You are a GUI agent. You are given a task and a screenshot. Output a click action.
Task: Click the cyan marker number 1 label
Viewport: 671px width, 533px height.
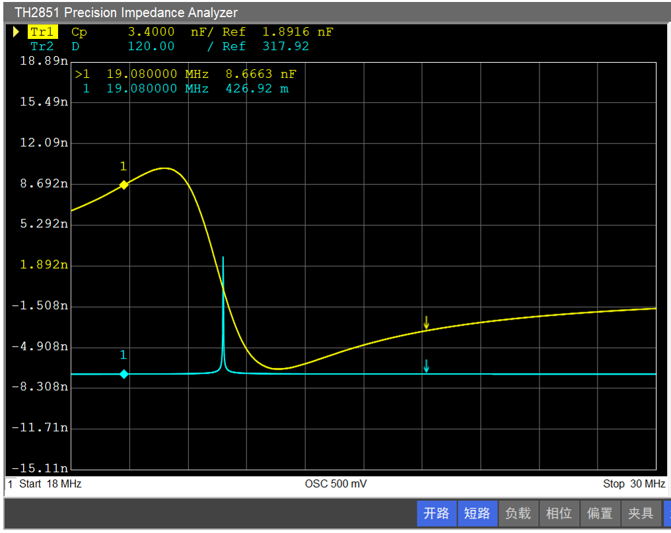tap(123, 355)
